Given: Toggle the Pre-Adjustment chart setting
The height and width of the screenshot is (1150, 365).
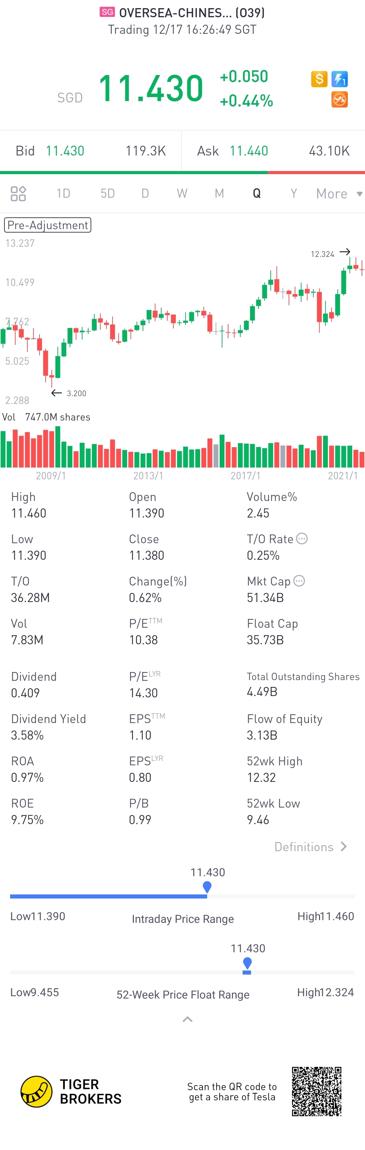Looking at the screenshot, I should (x=47, y=225).
